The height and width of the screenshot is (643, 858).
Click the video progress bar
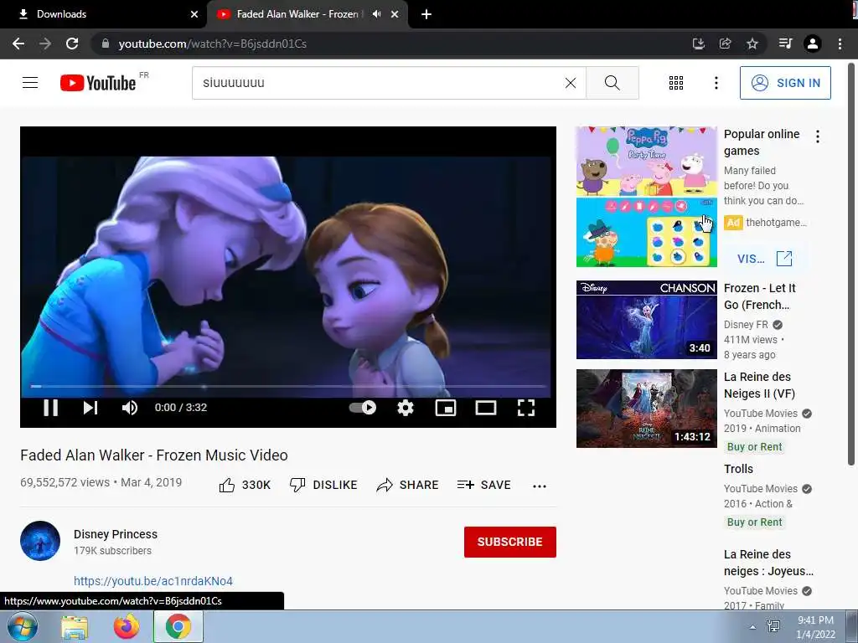[x=288, y=386]
